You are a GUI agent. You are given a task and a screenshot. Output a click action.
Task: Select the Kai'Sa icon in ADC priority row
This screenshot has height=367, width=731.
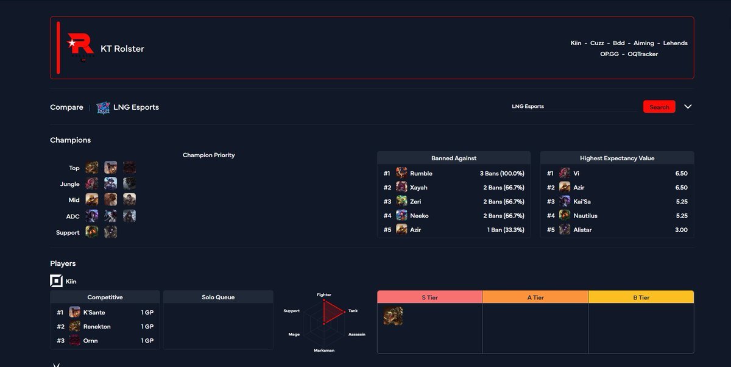tap(92, 216)
